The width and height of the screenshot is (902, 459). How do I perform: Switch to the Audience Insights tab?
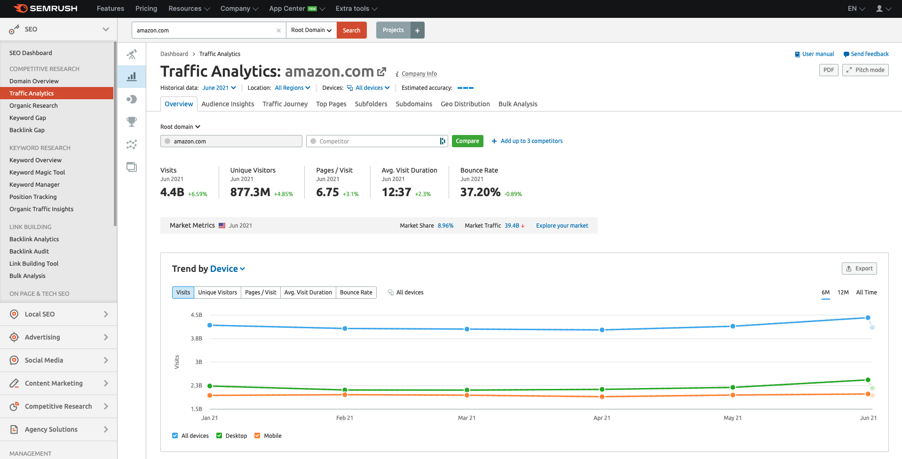pyautogui.click(x=228, y=104)
